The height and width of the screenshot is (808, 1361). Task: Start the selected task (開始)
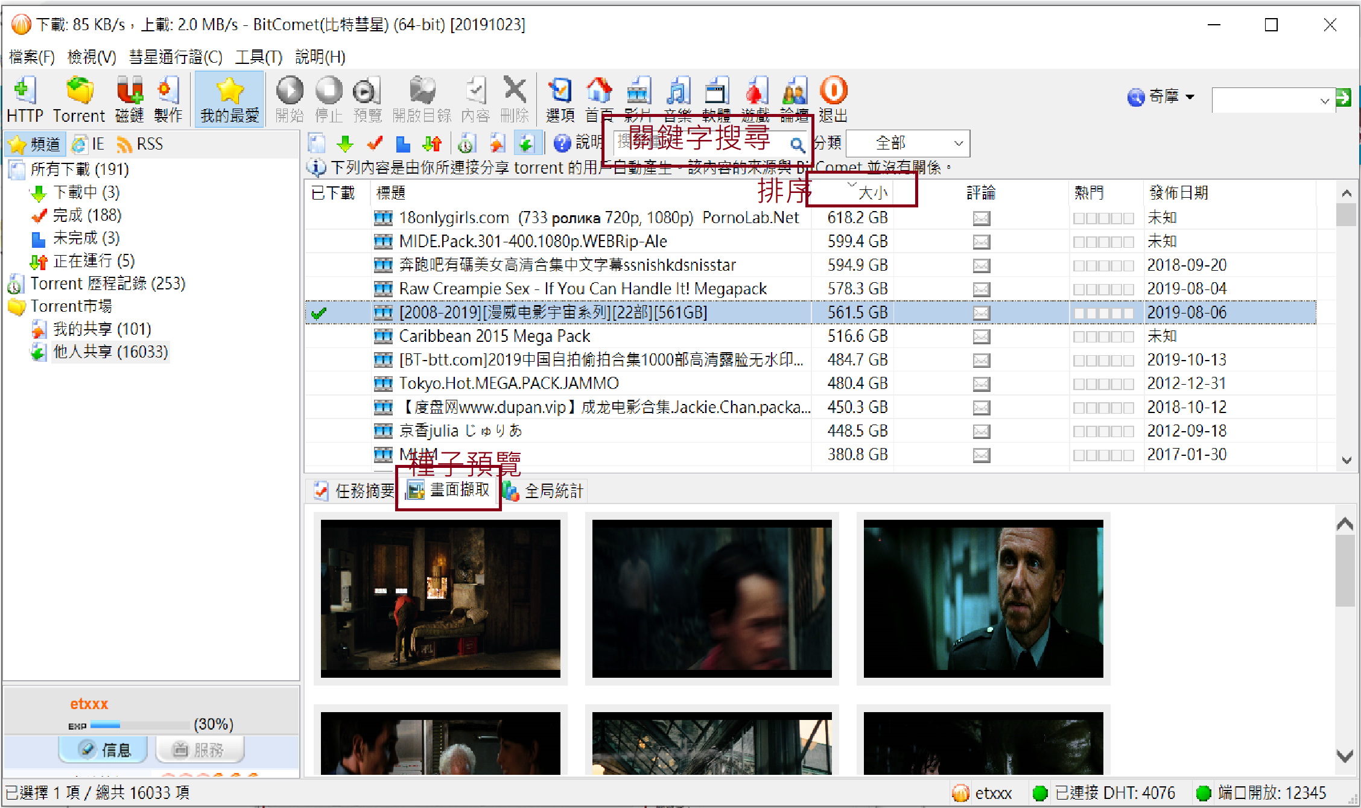[x=290, y=100]
